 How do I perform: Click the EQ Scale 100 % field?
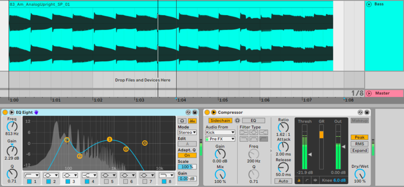(187, 167)
